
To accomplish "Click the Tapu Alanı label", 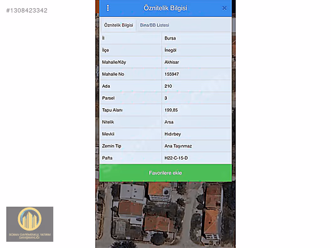I will click(x=112, y=110).
